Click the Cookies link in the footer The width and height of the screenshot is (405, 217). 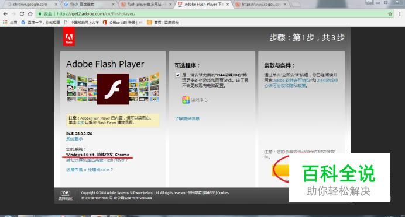223,193
